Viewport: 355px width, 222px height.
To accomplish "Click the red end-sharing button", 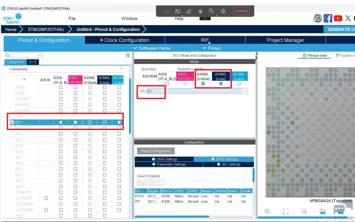I will (242, 11).
